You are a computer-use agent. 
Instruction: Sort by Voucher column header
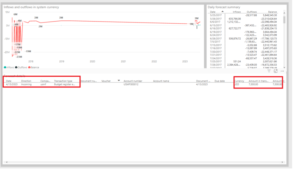coord(106,81)
